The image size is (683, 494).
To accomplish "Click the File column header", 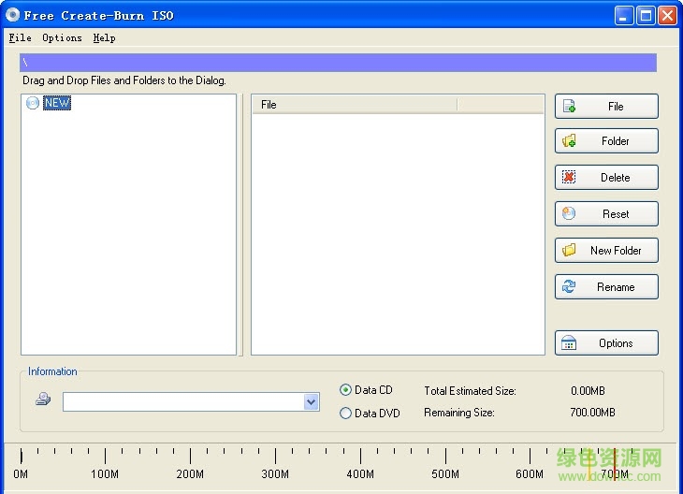I will [354, 105].
